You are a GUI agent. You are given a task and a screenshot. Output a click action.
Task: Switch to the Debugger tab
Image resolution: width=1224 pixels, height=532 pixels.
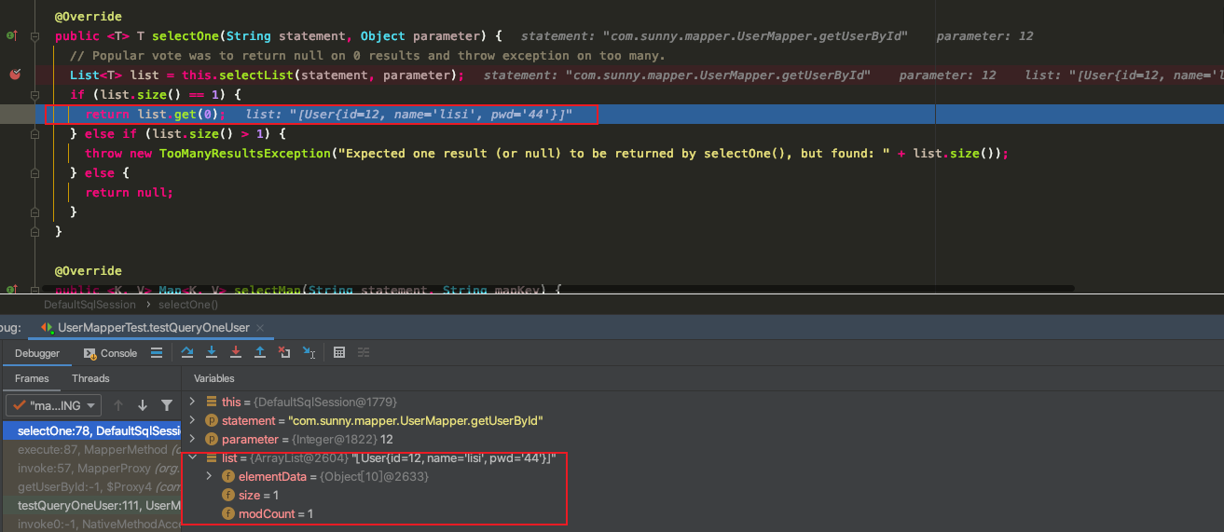point(37,353)
